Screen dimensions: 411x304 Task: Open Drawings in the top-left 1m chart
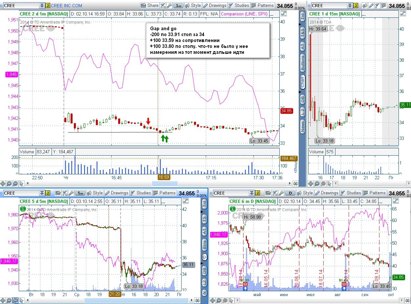click(x=215, y=5)
